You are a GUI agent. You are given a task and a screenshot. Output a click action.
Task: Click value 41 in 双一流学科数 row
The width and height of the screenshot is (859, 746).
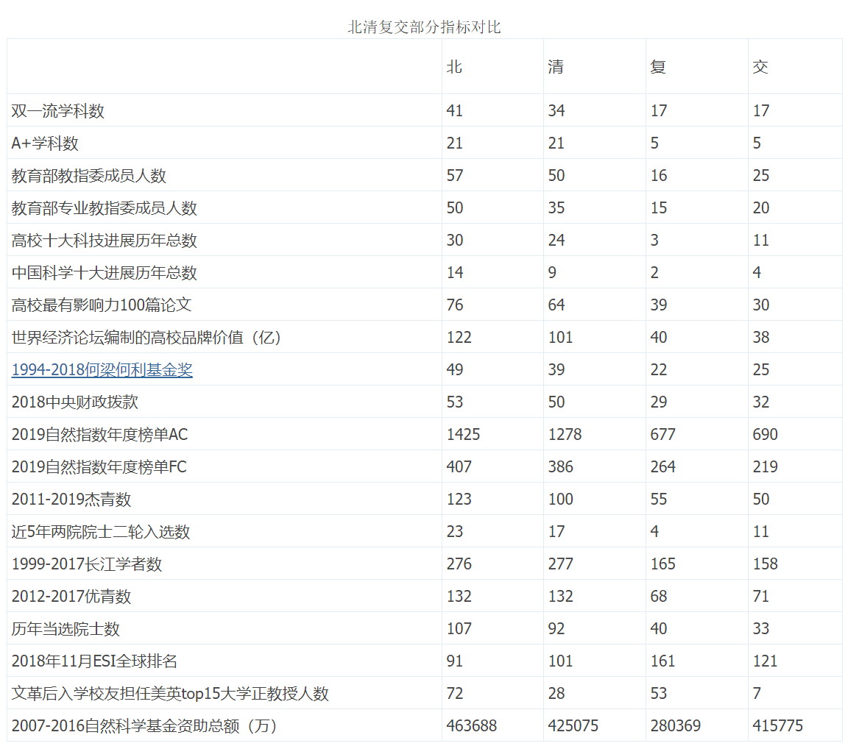click(x=455, y=110)
